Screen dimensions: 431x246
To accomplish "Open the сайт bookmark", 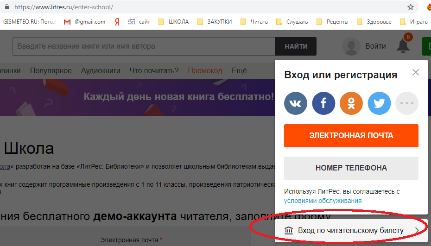I will pyautogui.click(x=139, y=22).
